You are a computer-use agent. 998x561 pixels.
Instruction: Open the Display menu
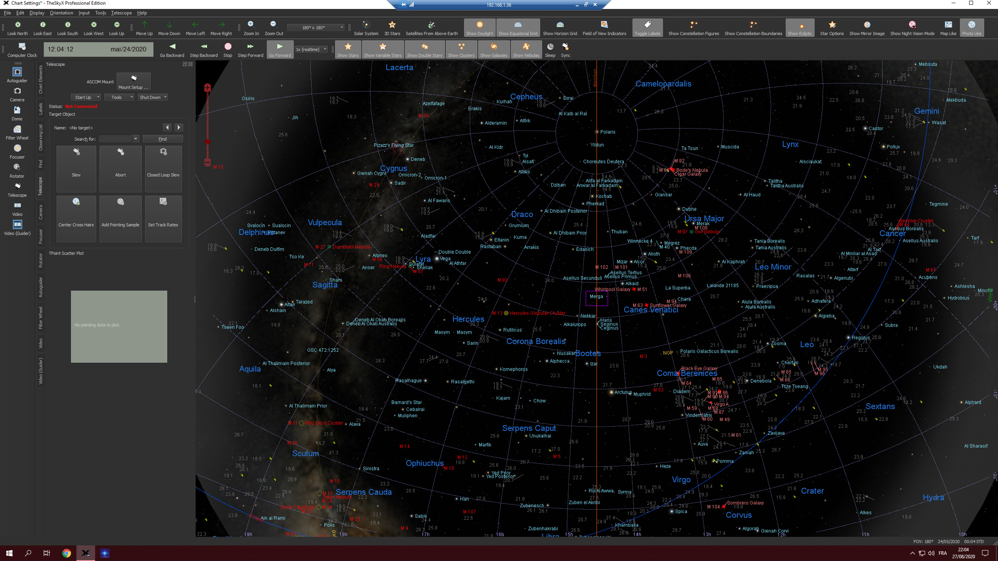(37, 13)
